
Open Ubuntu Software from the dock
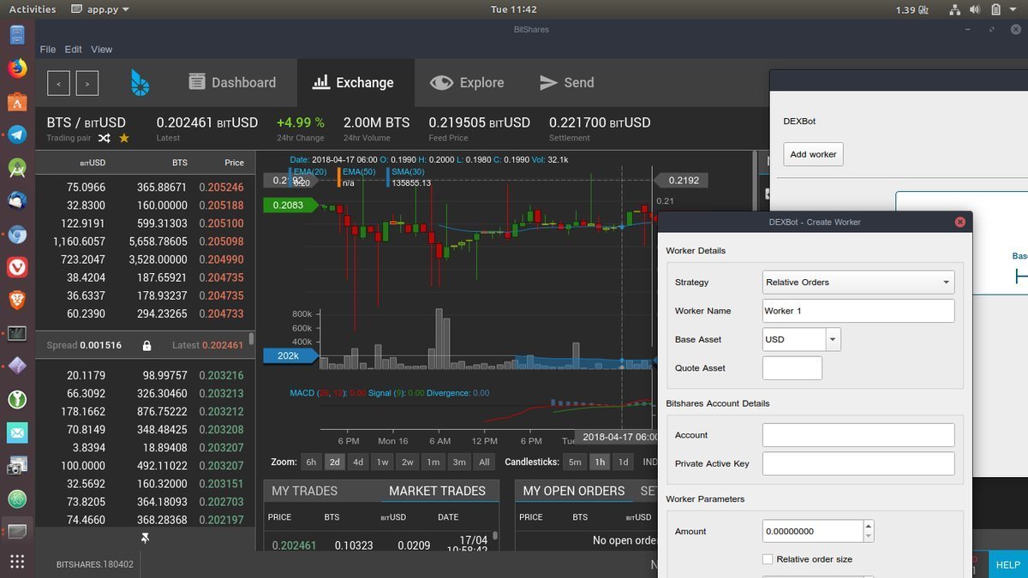point(17,102)
